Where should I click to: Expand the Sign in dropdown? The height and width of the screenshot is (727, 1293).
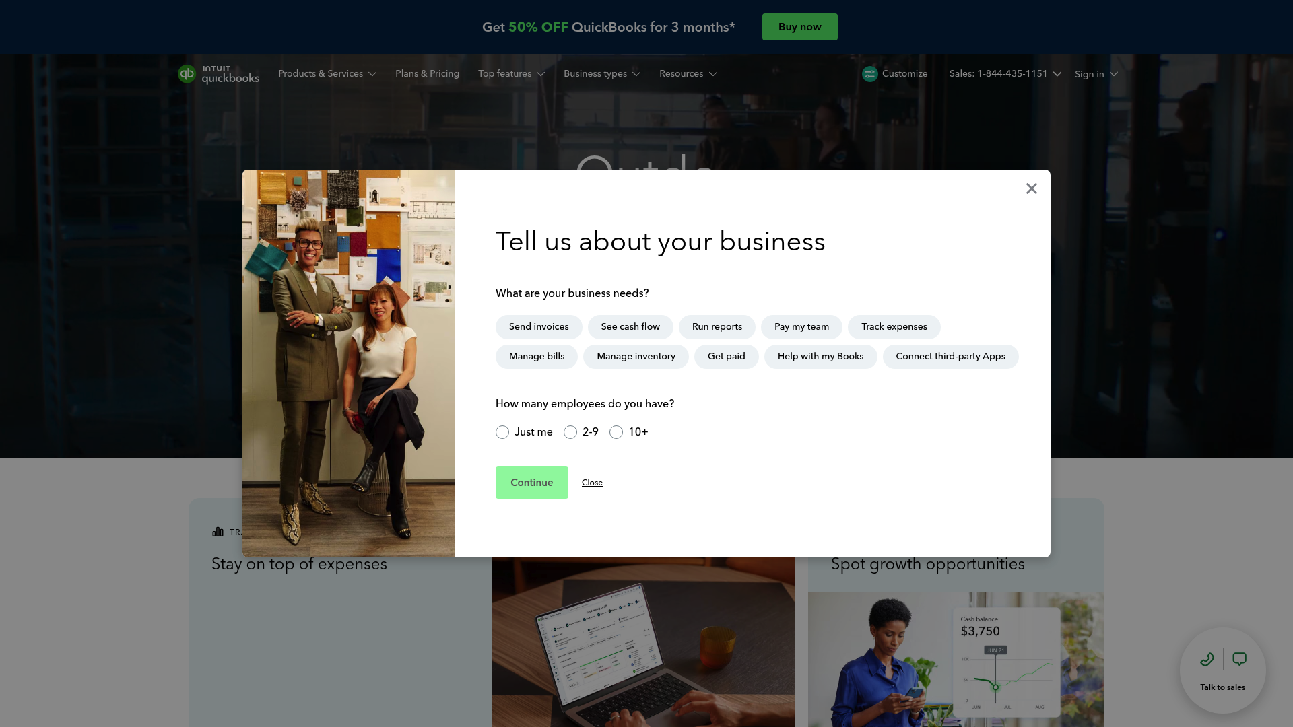coord(1095,74)
